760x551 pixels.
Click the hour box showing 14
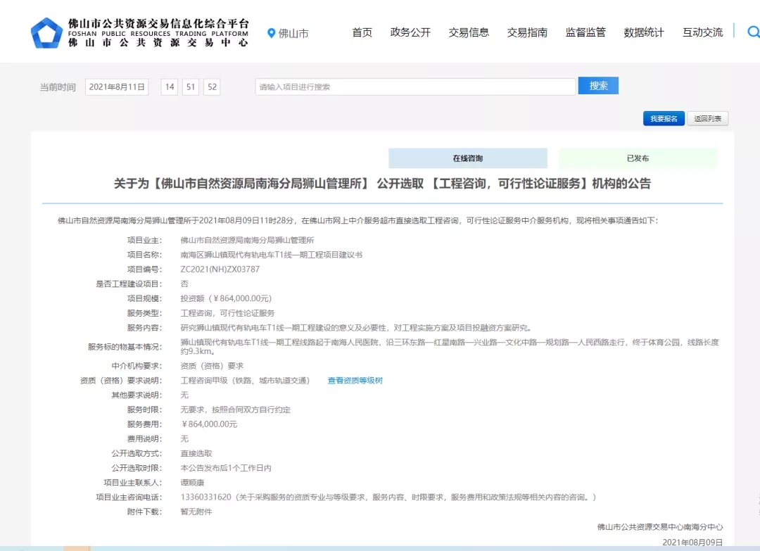(169, 87)
